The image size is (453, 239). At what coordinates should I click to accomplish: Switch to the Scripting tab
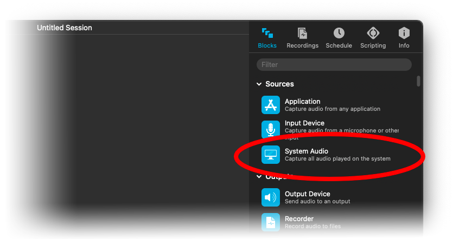coord(373,38)
